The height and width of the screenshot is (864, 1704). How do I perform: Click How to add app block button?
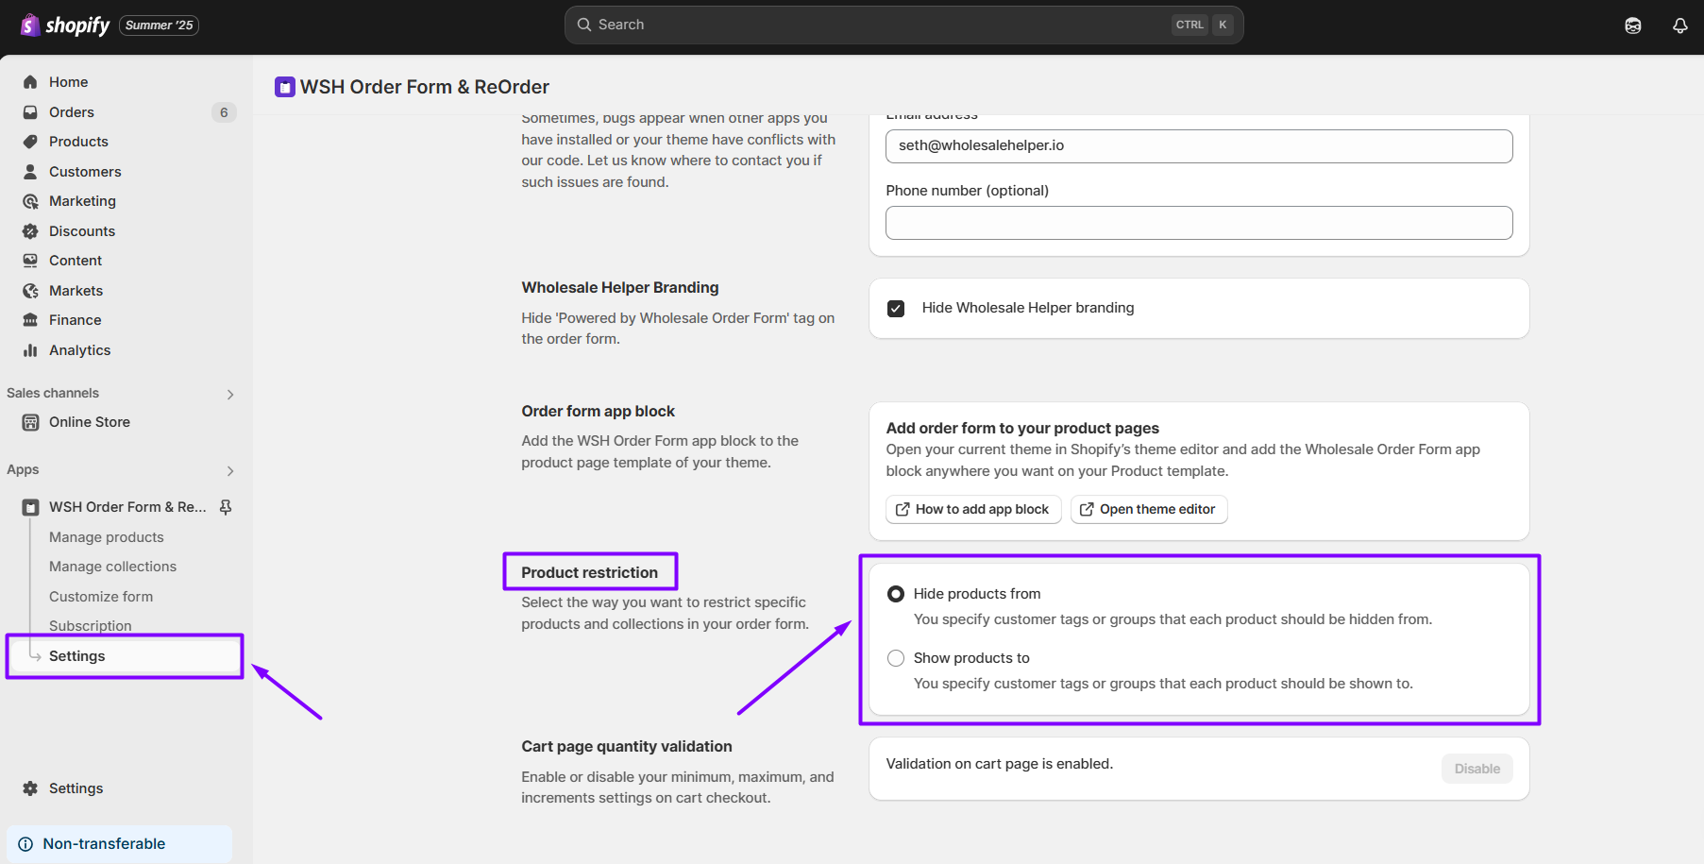click(973, 510)
